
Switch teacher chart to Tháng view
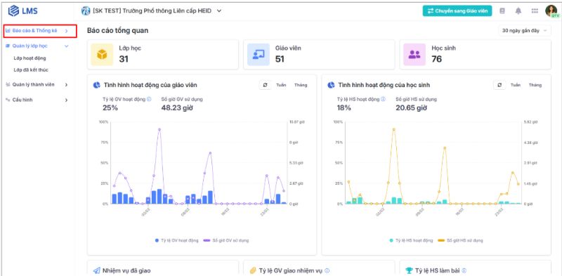pos(301,85)
